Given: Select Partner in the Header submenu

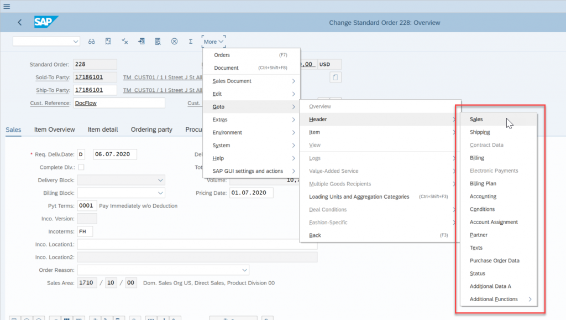Looking at the screenshot, I should [499, 235].
